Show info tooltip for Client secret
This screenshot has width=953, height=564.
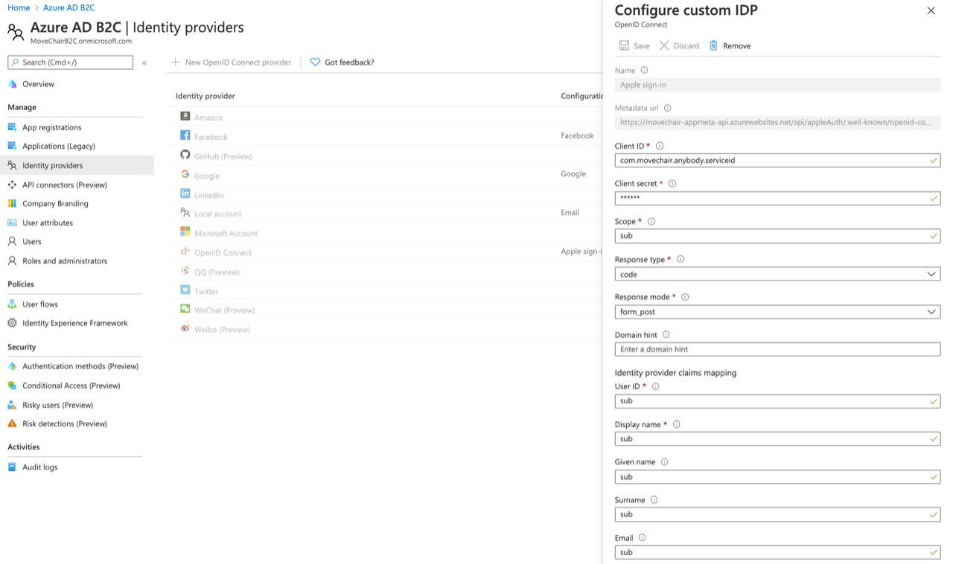pyautogui.click(x=672, y=184)
